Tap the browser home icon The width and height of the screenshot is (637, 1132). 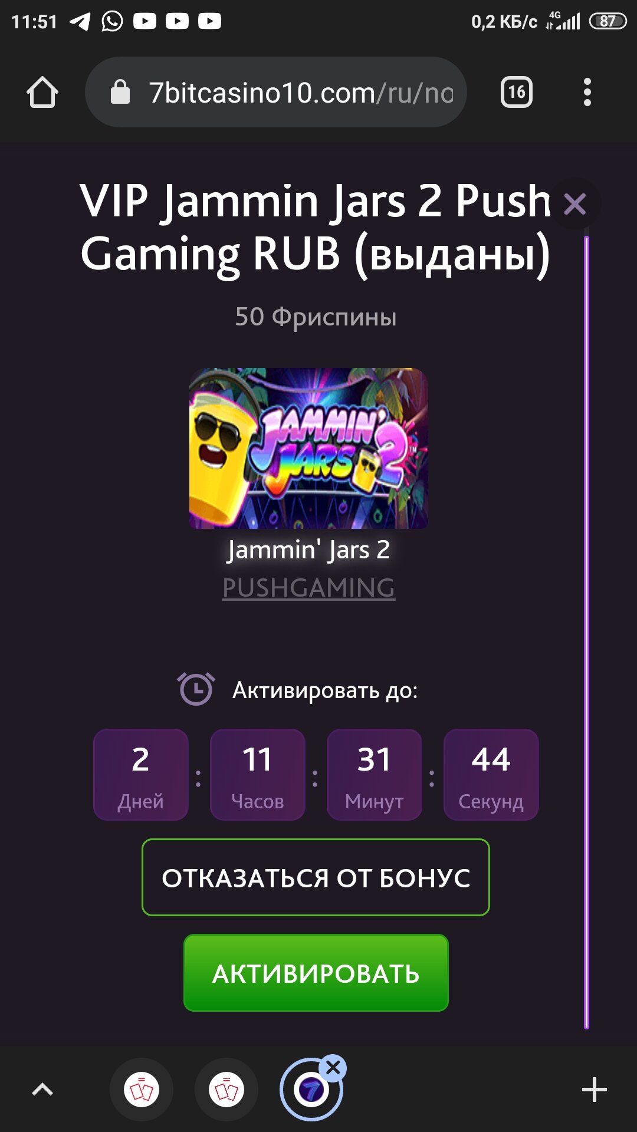pyautogui.click(x=42, y=93)
